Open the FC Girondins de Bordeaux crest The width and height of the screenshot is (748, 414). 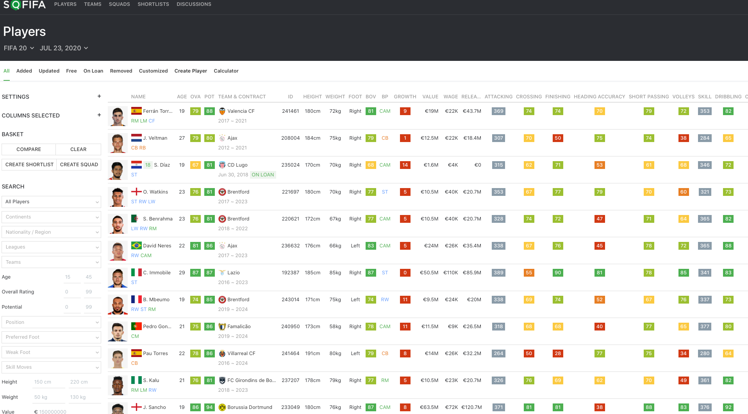tap(222, 380)
